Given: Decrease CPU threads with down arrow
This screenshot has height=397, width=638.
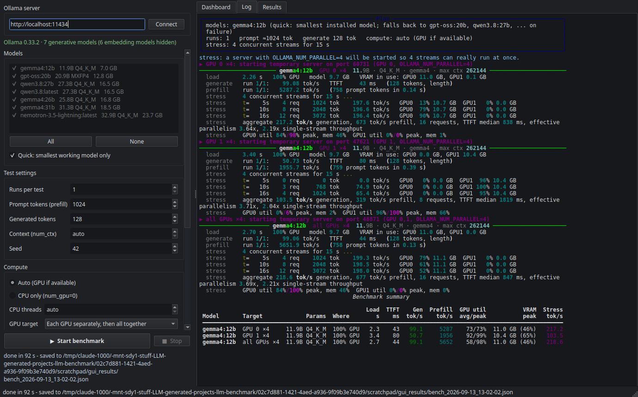Looking at the screenshot, I should 175,312.
